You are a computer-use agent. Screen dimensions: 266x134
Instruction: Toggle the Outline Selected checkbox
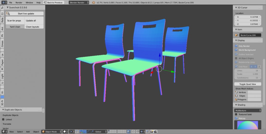pos(236,54)
